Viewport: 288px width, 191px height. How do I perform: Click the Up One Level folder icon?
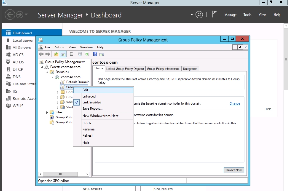click(56, 54)
